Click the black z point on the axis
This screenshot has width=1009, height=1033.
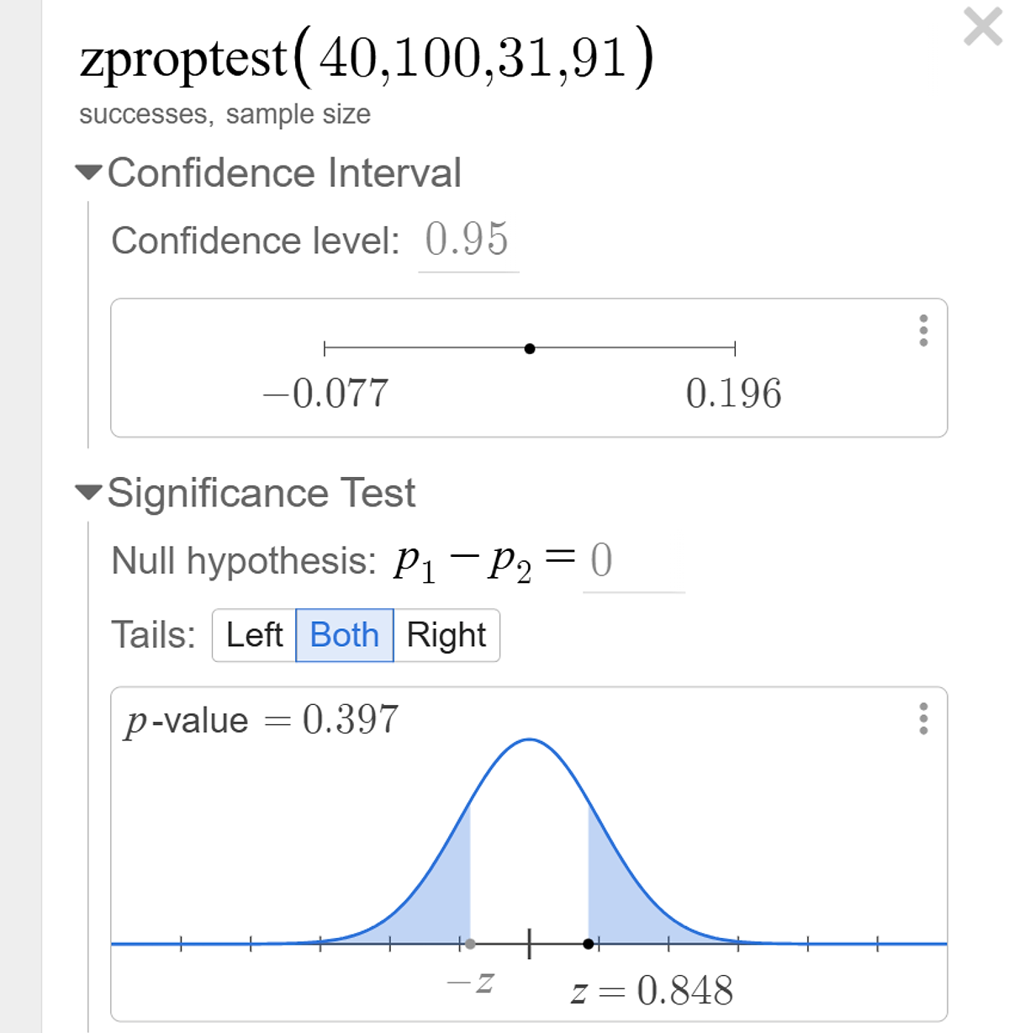[589, 944]
